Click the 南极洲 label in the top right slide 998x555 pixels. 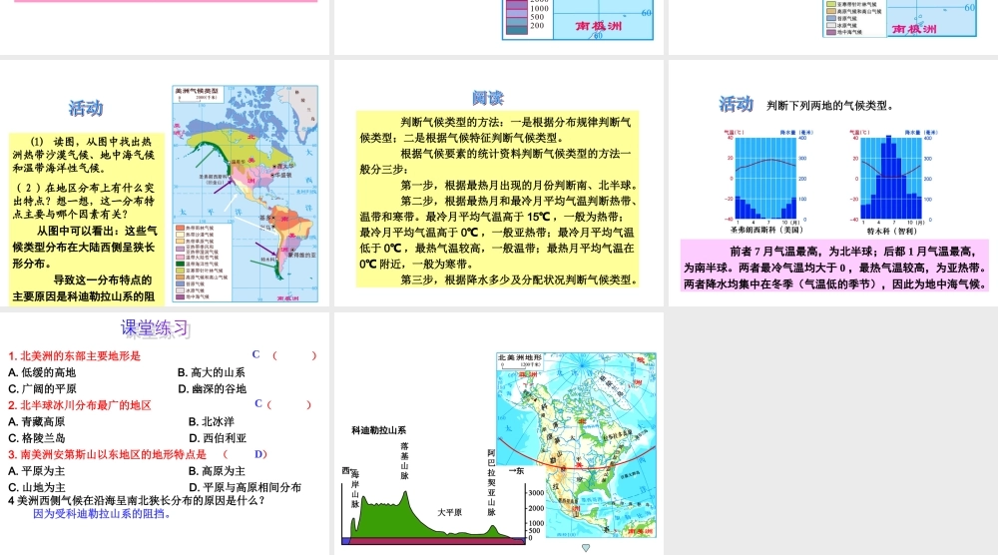click(914, 29)
